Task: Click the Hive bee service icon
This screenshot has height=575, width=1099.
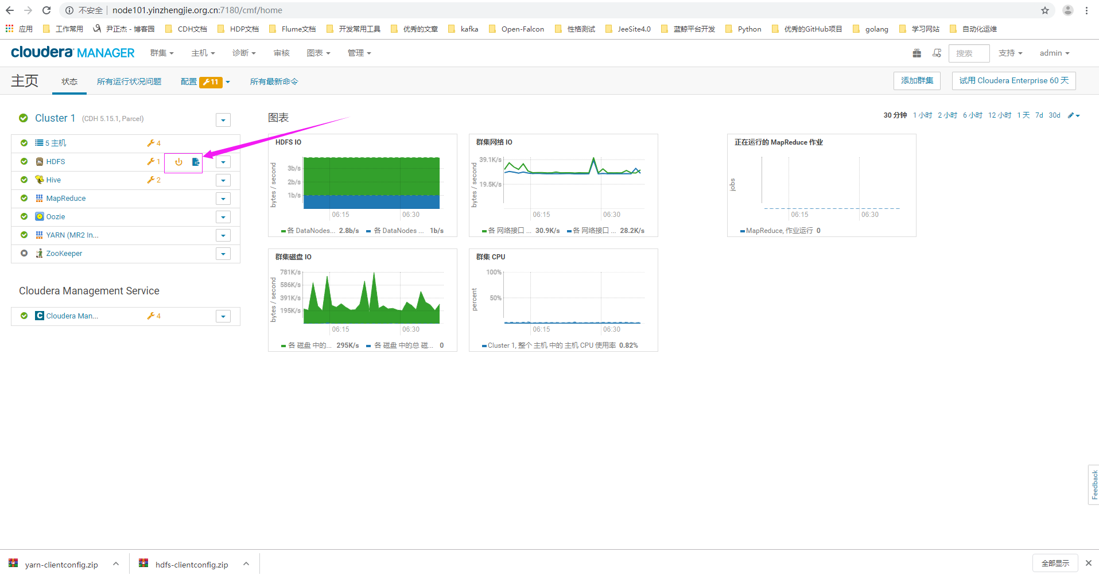Action: pyautogui.click(x=40, y=180)
